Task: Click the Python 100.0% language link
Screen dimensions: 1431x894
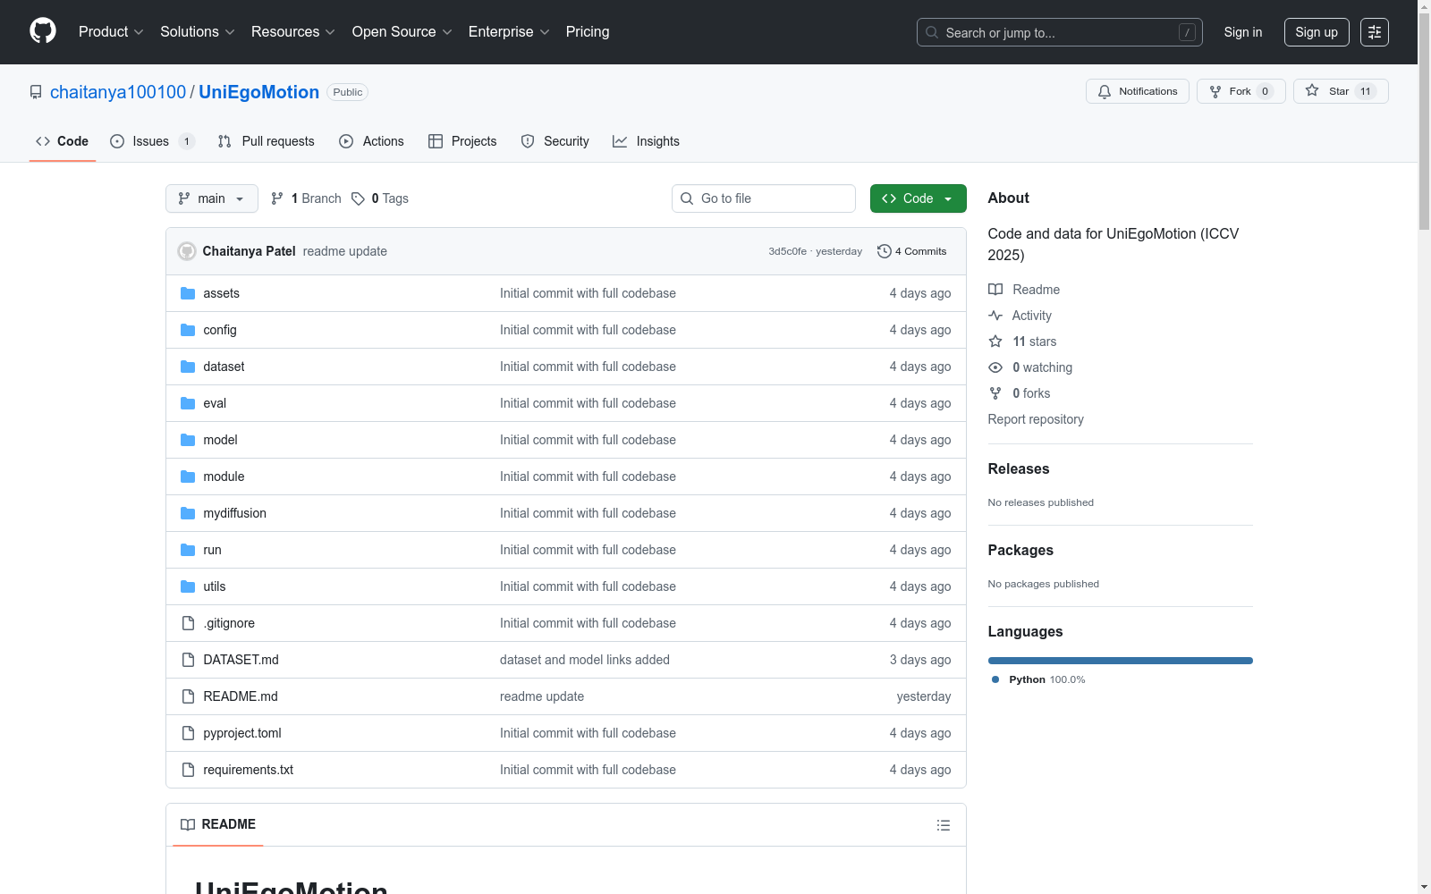Action: click(x=1038, y=679)
